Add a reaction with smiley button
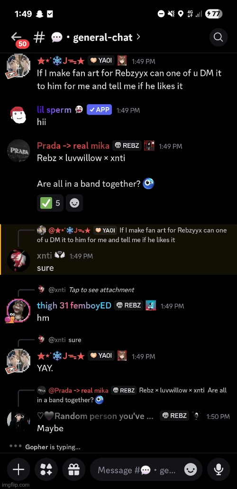Viewport: 237px width, 489px height. pyautogui.click(x=74, y=203)
